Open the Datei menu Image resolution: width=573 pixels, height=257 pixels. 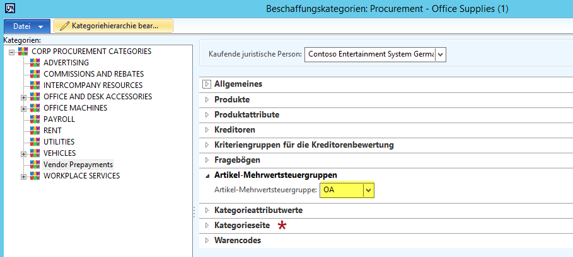click(27, 26)
